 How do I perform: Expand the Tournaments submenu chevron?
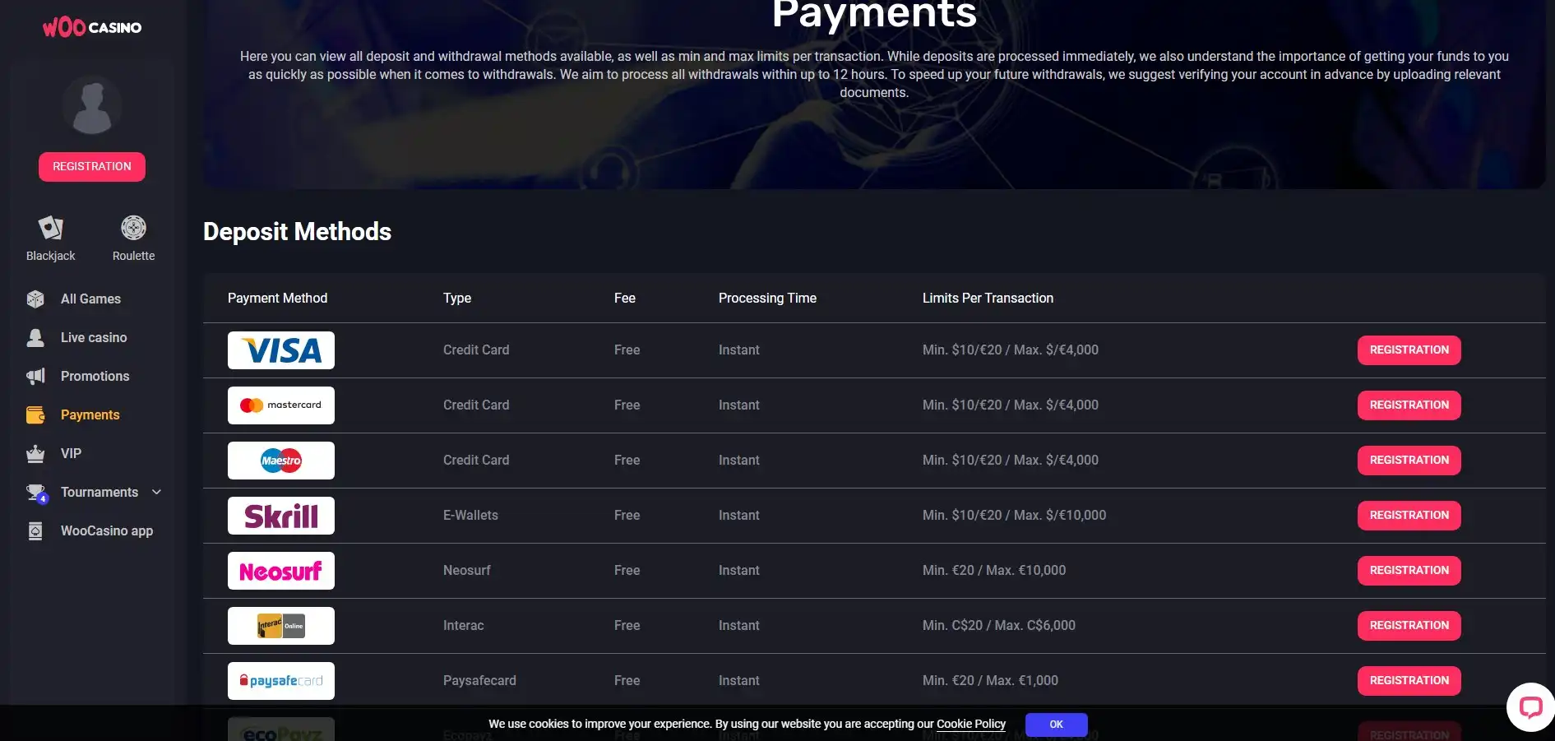point(157,492)
